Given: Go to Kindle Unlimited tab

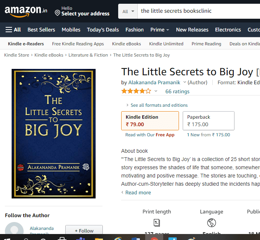Looking at the screenshot, I should [166, 44].
